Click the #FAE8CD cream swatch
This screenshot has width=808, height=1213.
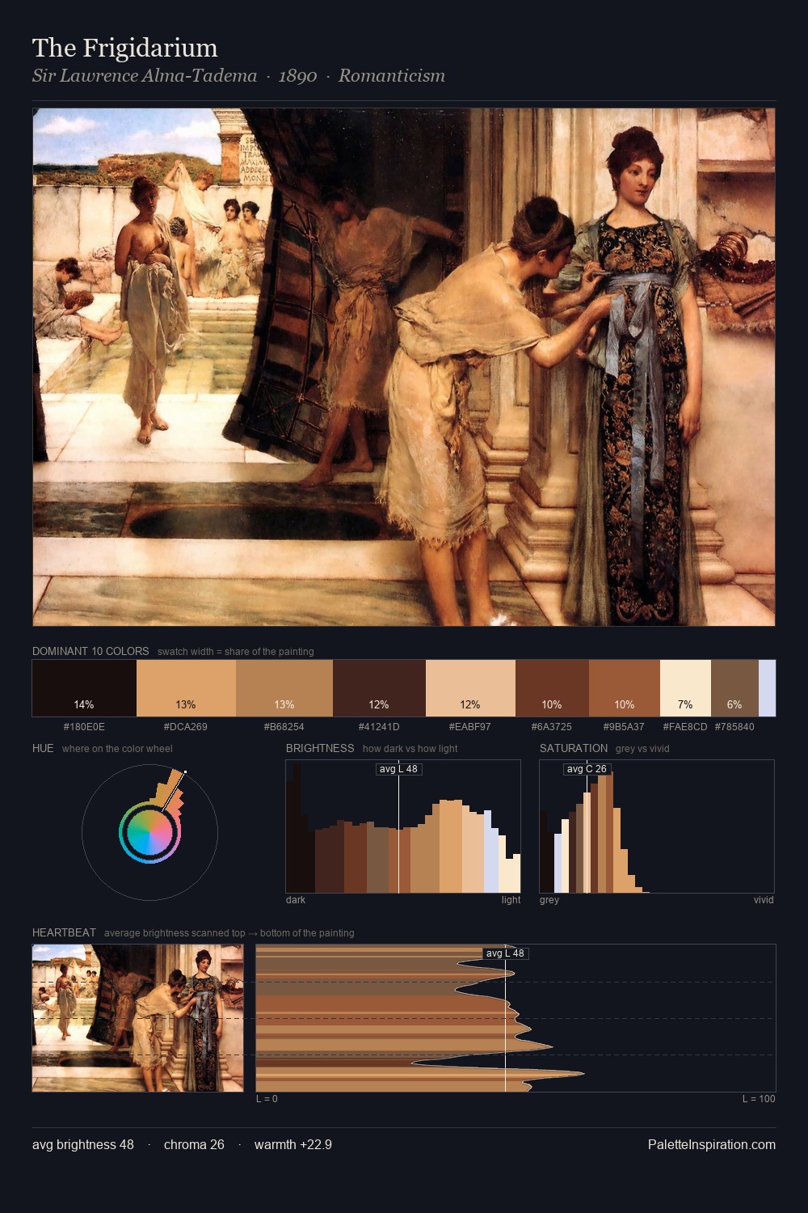685,688
